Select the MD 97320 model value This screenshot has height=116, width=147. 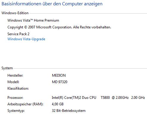pyautogui.click(x=60, y=82)
